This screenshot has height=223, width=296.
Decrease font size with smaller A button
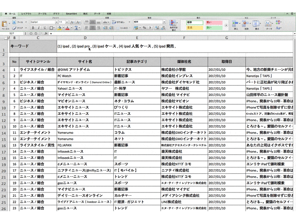pos(78,22)
